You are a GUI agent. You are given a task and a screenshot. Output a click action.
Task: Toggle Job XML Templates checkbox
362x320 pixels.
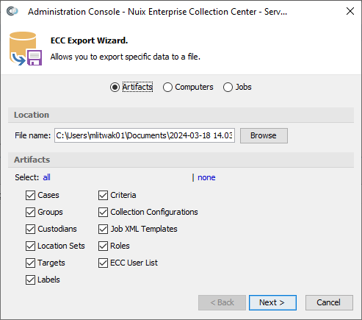tap(103, 230)
